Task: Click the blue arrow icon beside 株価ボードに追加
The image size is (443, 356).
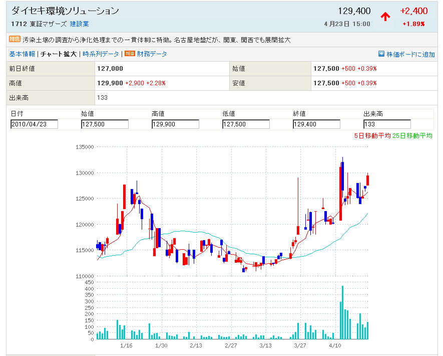Action: point(381,54)
